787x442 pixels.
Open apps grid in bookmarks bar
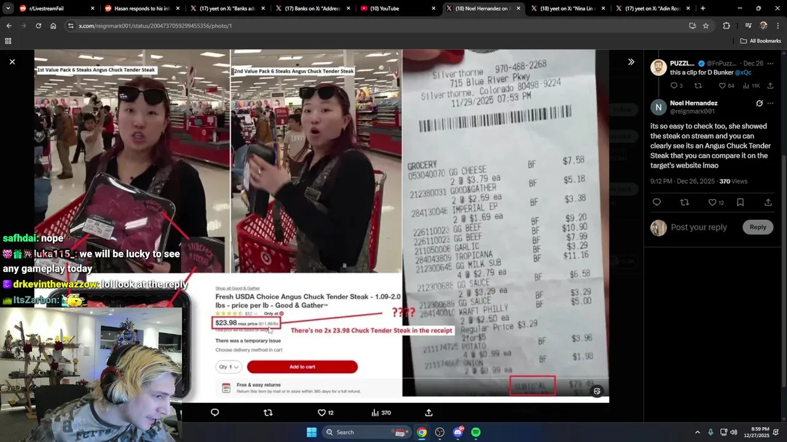(x=8, y=41)
